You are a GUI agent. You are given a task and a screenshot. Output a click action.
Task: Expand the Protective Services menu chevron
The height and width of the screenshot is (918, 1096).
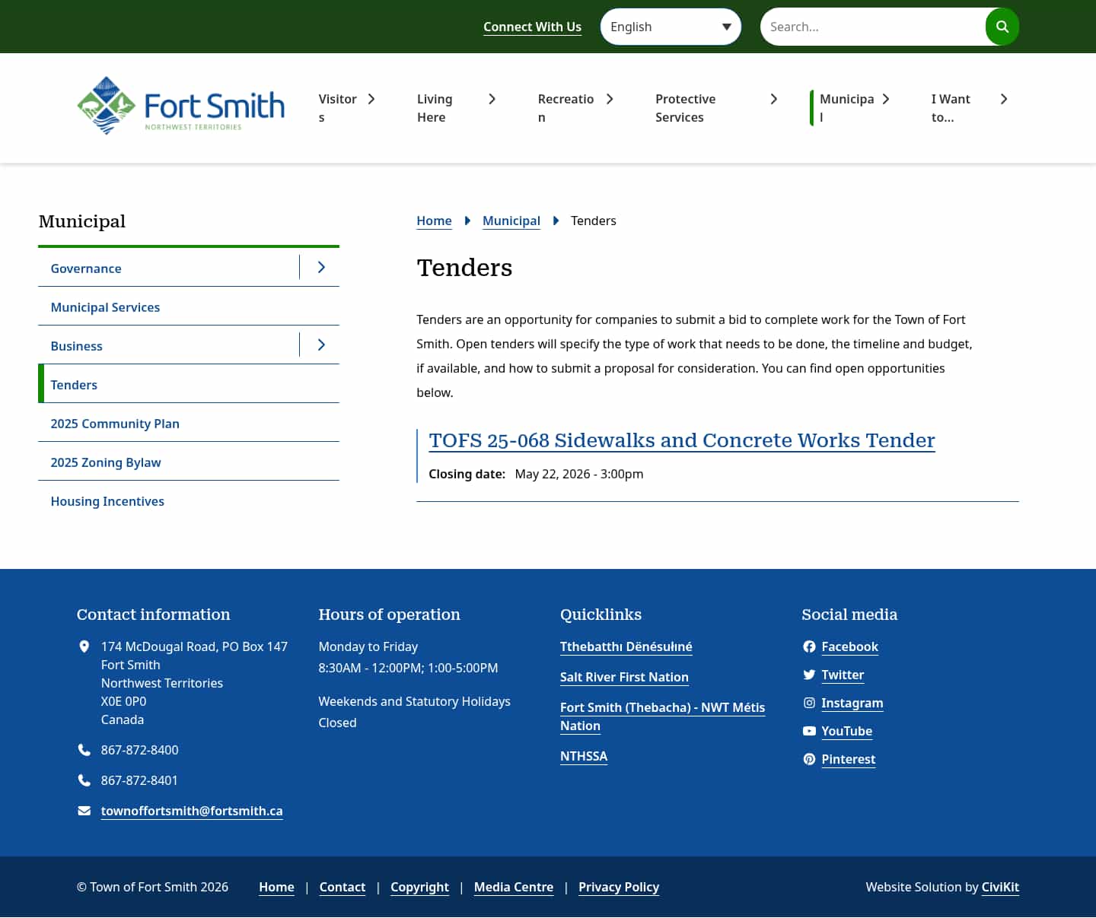point(774,99)
